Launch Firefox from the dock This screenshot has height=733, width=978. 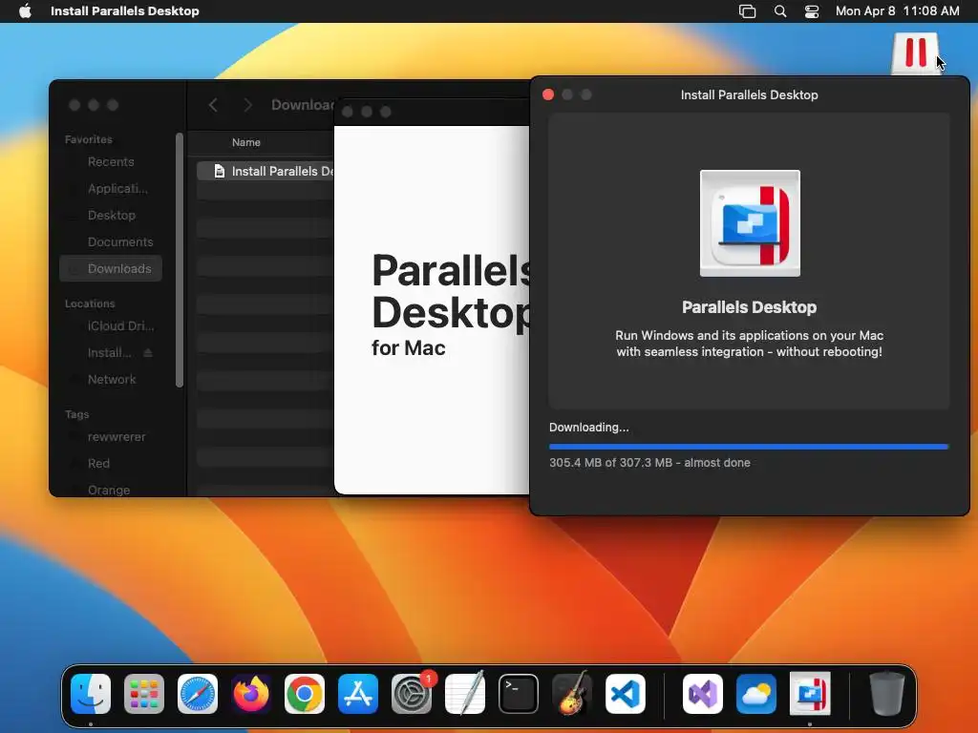coord(251,694)
